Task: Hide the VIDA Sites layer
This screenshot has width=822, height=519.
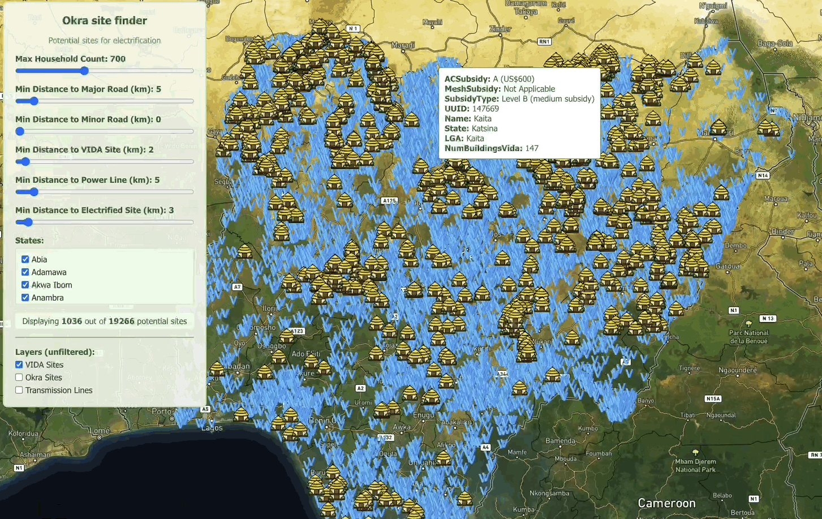Action: tap(19, 364)
